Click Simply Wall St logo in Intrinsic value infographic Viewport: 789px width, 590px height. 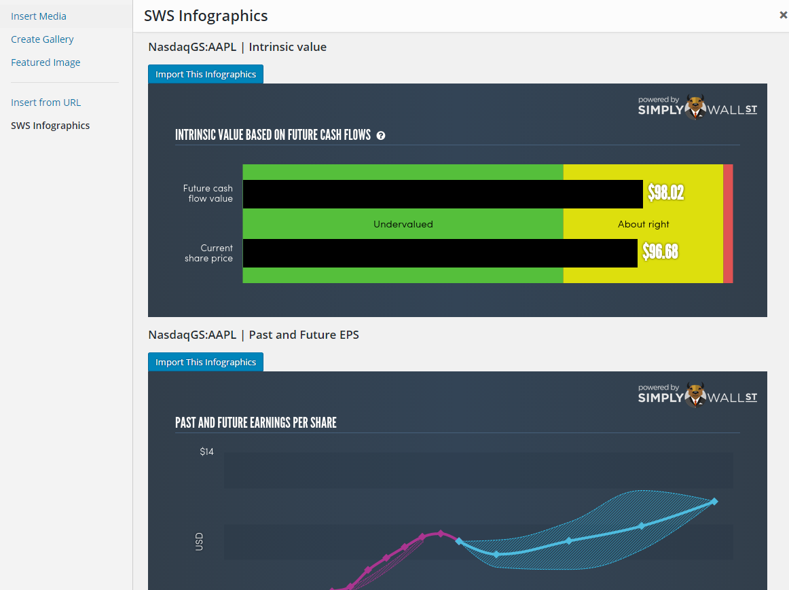point(697,107)
